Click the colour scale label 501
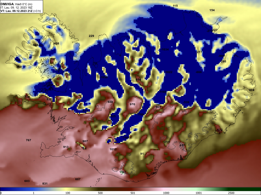The image size is (261, 195). pos(133,193)
